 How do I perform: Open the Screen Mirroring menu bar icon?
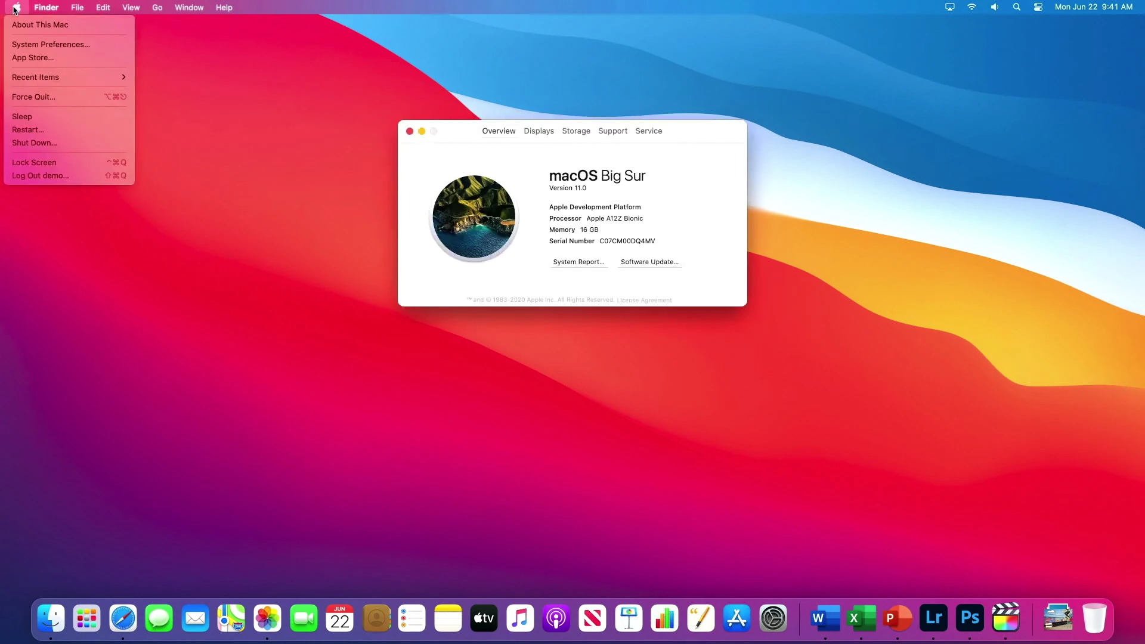pos(949,7)
